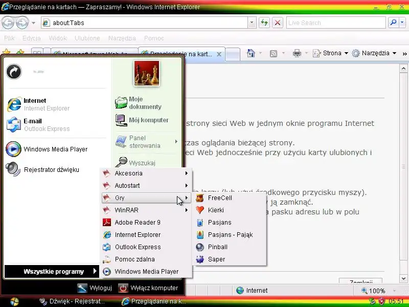The image size is (409, 307).
Task: Close the Przeglądanie na kart... tab
Action: pos(219,54)
